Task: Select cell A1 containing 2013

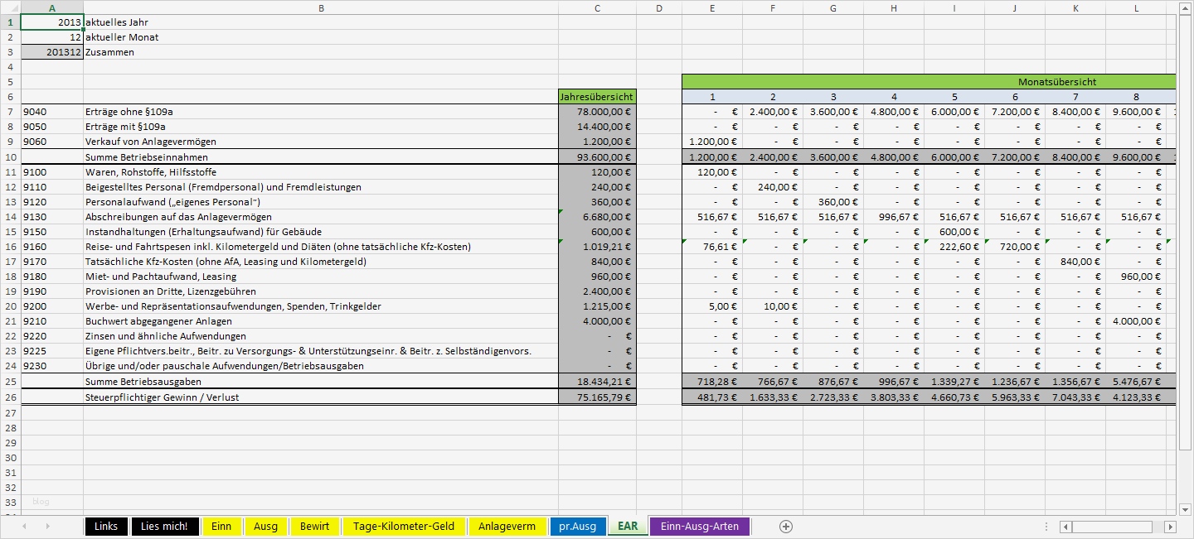Action: click(x=51, y=22)
